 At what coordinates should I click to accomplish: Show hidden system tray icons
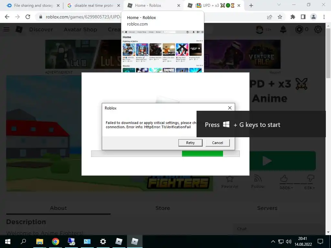273,242
